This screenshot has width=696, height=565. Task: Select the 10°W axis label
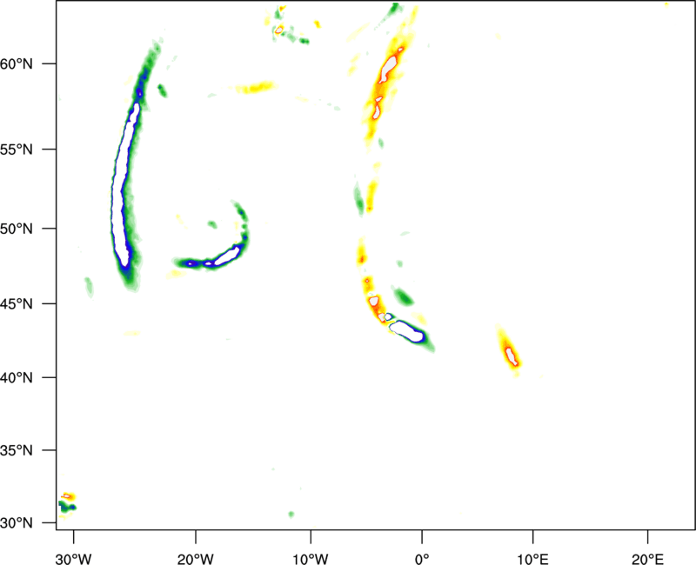311,559
